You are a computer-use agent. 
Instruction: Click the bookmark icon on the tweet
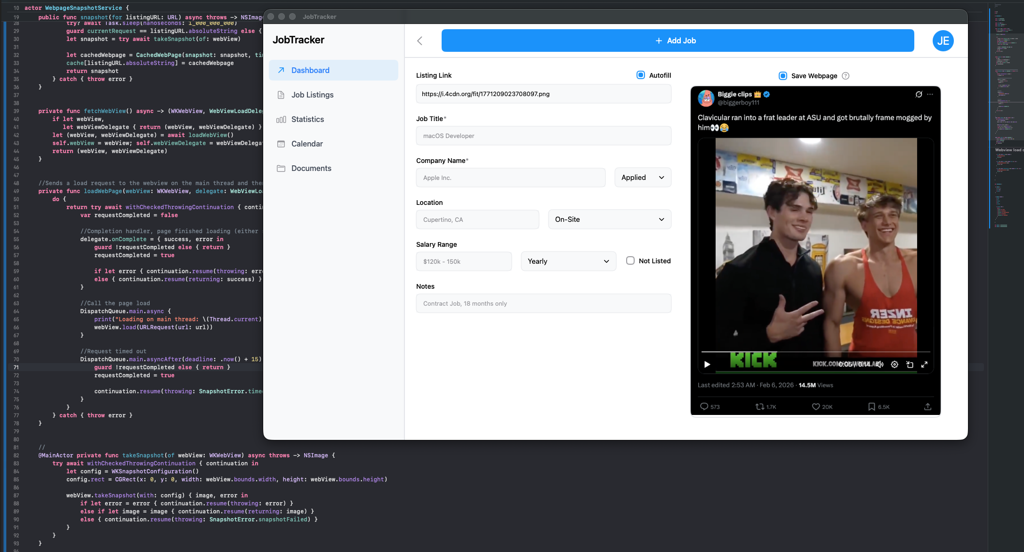(x=871, y=406)
